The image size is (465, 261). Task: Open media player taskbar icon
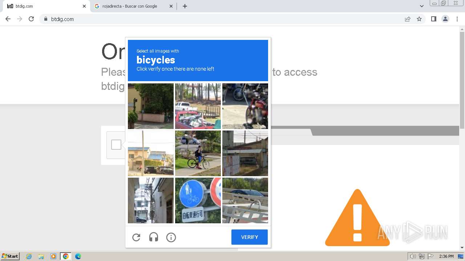(53, 256)
